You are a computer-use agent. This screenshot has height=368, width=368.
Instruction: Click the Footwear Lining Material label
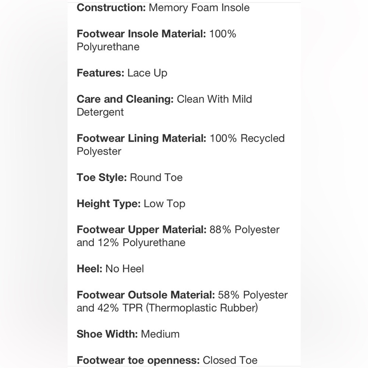point(141,138)
